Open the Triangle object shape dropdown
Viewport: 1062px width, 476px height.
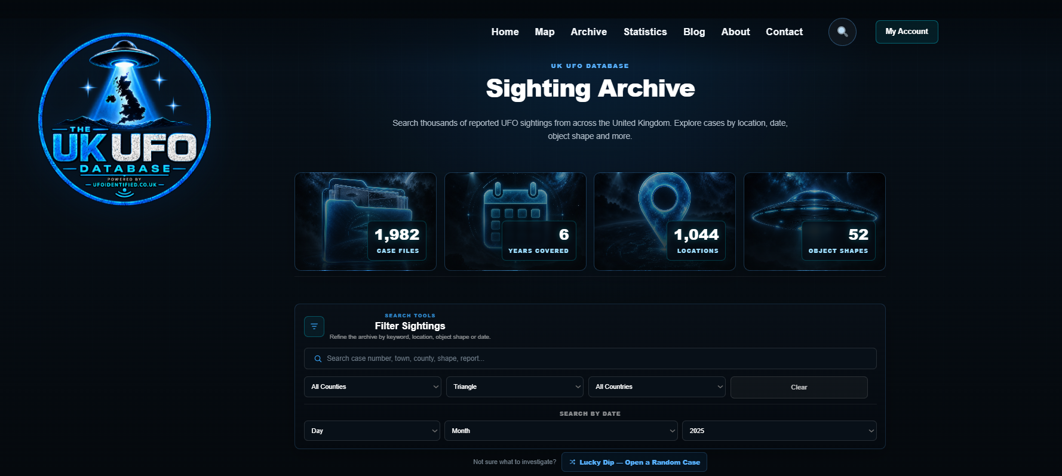515,387
